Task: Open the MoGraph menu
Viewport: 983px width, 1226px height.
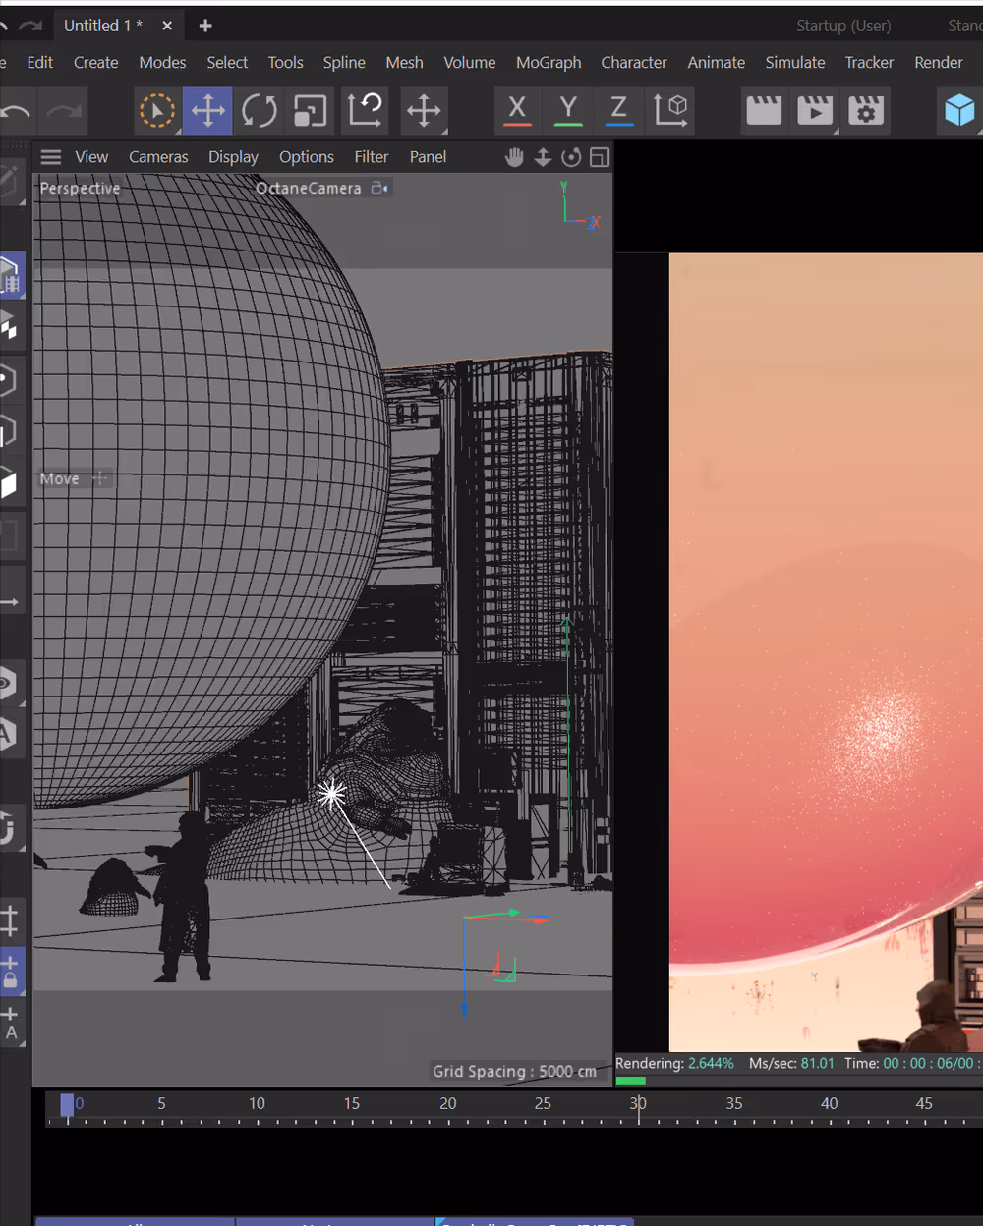Action: (549, 63)
